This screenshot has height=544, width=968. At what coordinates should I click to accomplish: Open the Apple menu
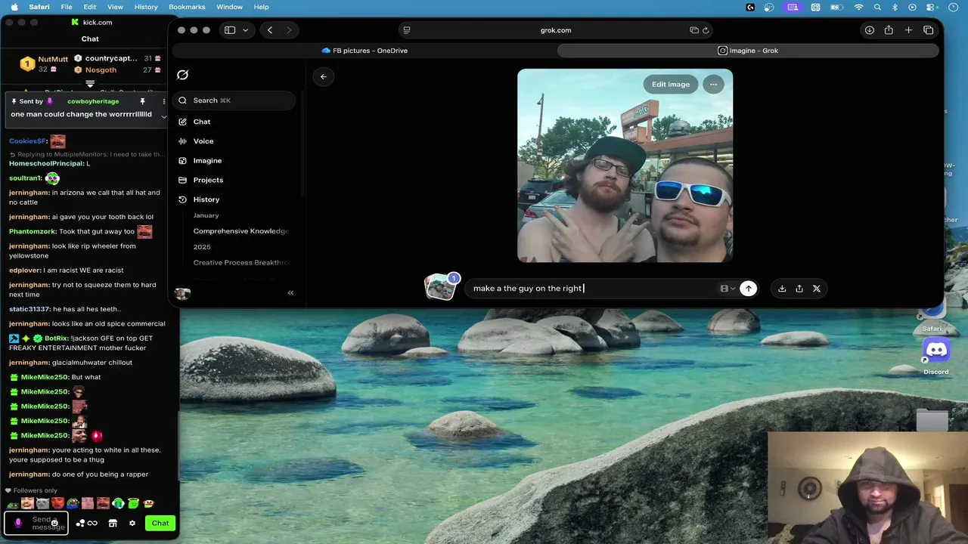coord(14,7)
